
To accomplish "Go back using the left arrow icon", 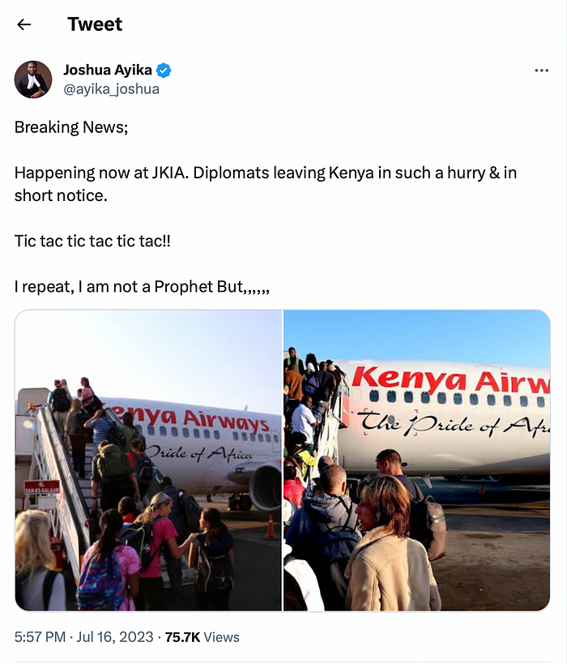I will click(24, 24).
